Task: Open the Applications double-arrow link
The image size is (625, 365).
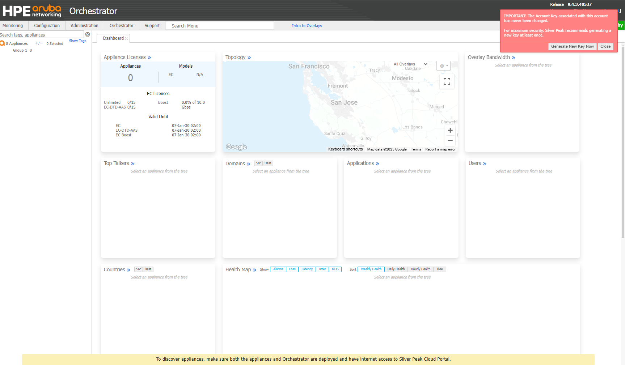Action: pos(377,164)
